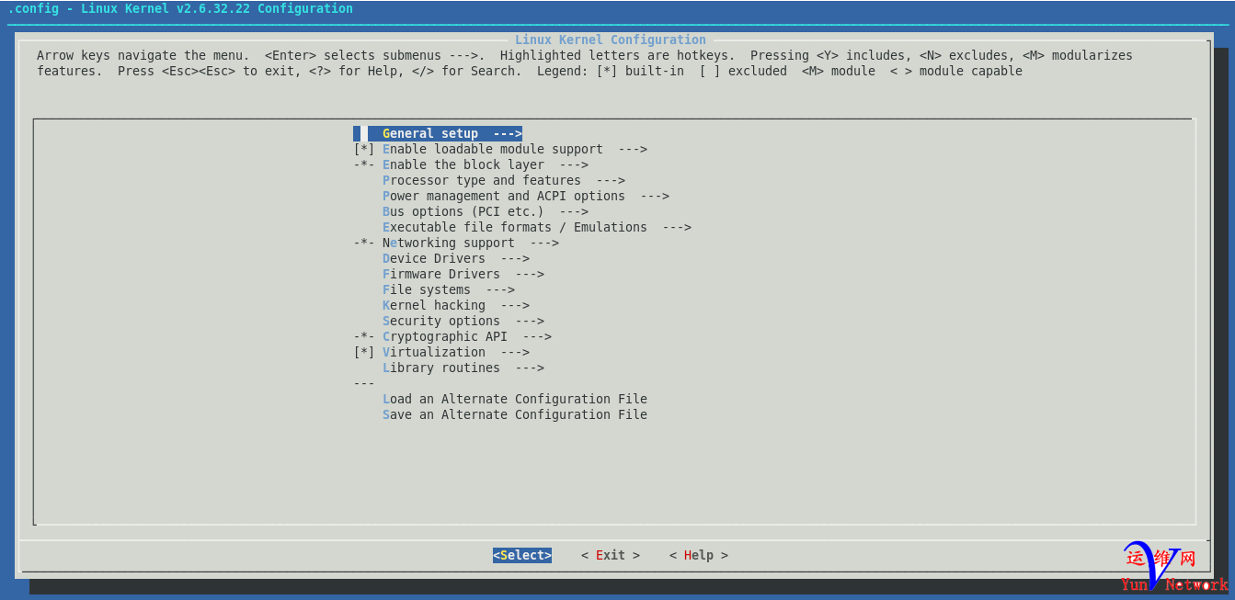Open the Processor type and features submenu
The image size is (1235, 600).
[x=504, y=180]
